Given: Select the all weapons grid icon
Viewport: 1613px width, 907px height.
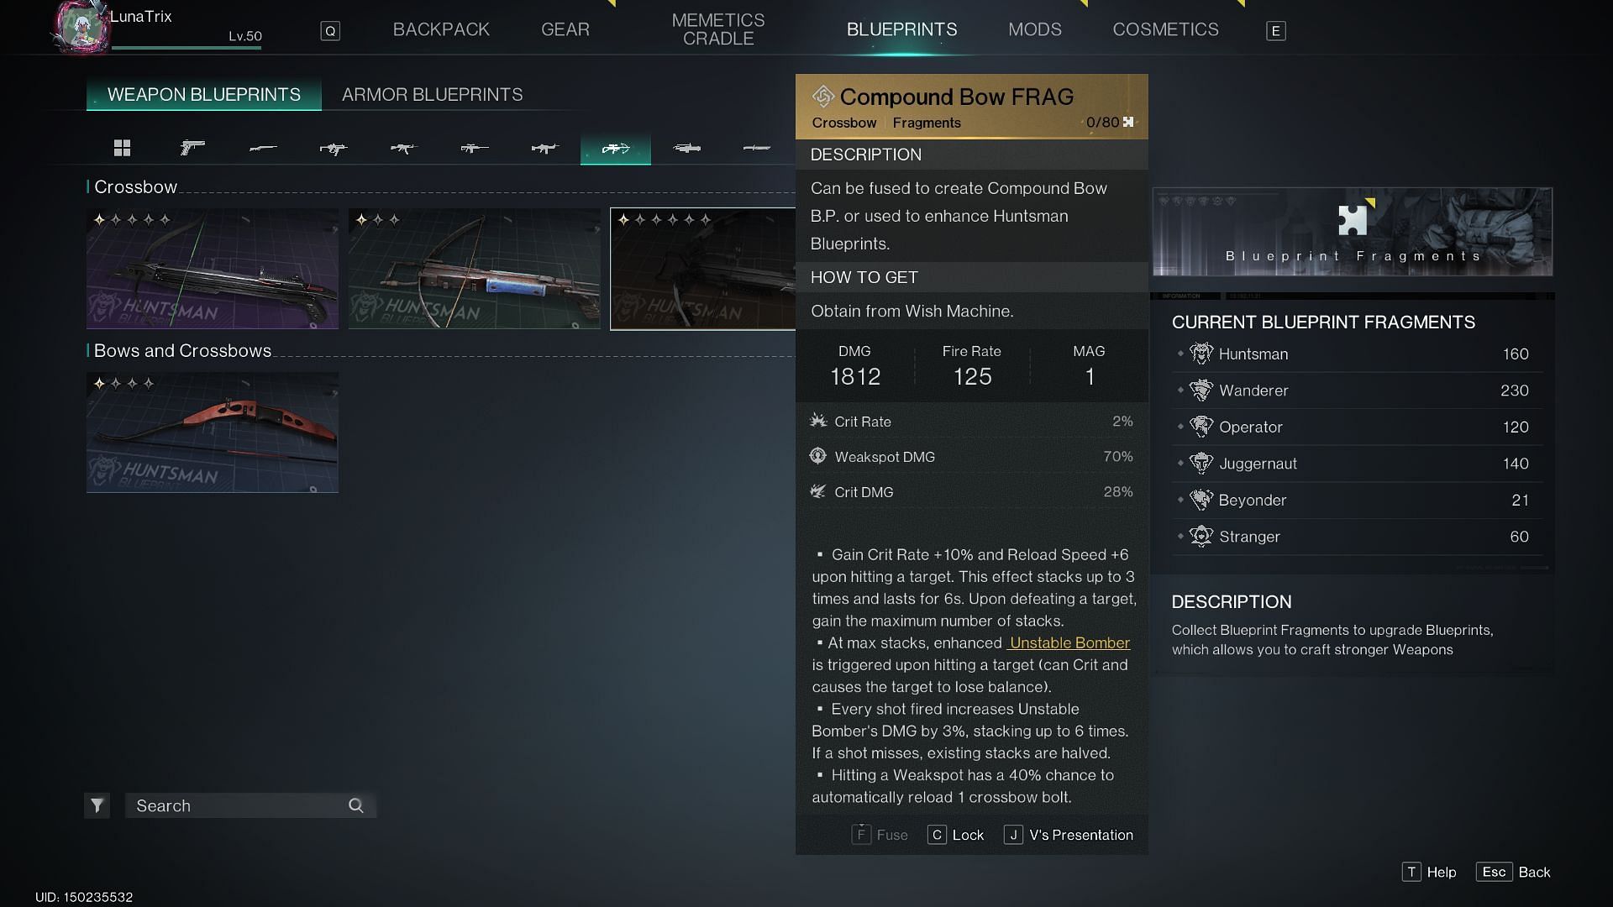Looking at the screenshot, I should click(x=121, y=147).
